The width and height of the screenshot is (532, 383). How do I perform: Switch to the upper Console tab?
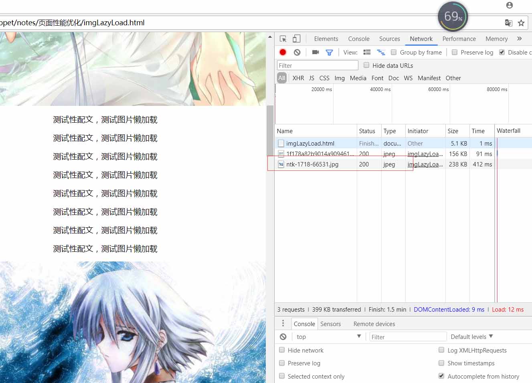coord(359,39)
